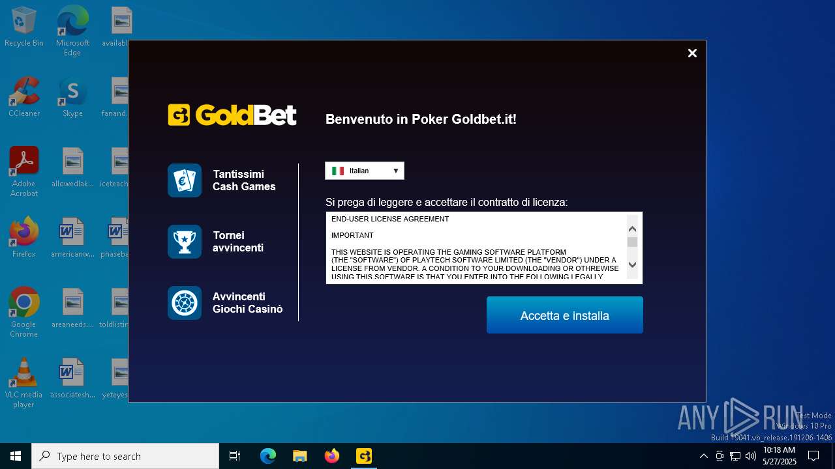Open Task View from taskbar
The width and height of the screenshot is (835, 469).
[235, 456]
